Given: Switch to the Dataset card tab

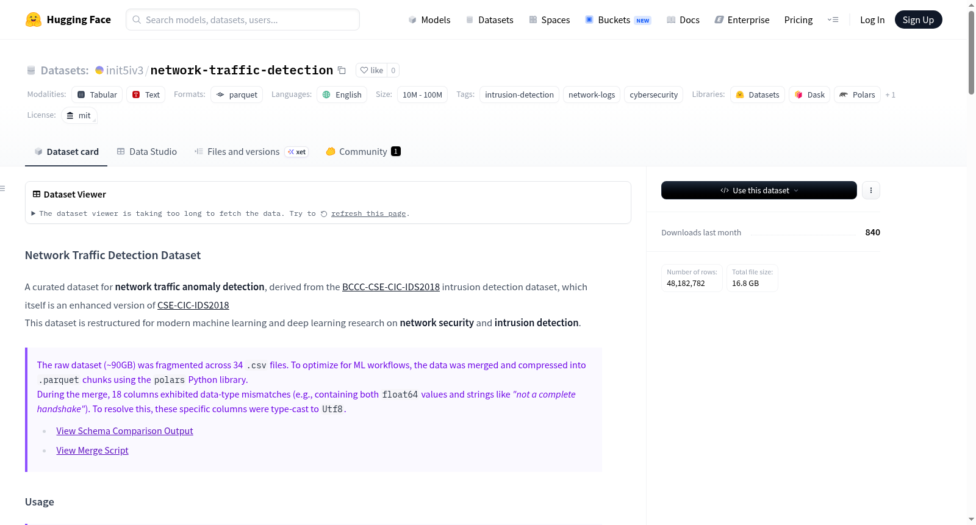Looking at the screenshot, I should point(66,152).
